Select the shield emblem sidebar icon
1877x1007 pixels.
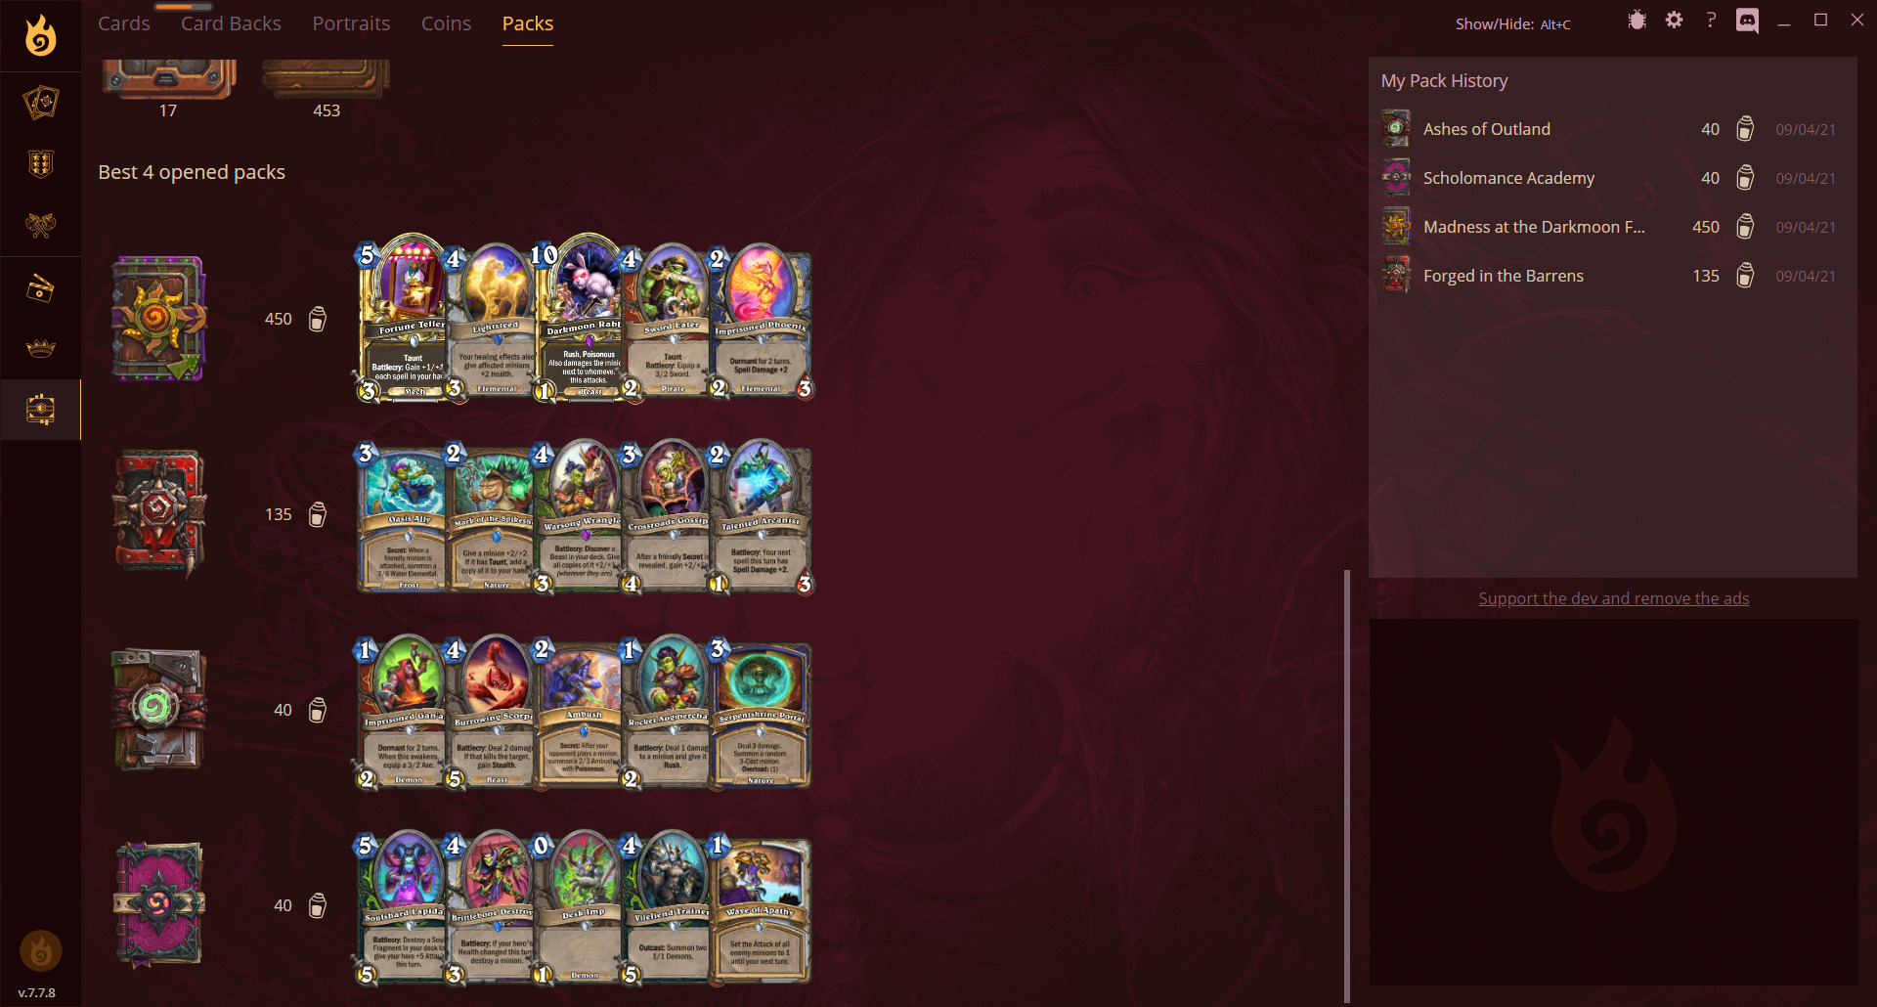(x=40, y=164)
